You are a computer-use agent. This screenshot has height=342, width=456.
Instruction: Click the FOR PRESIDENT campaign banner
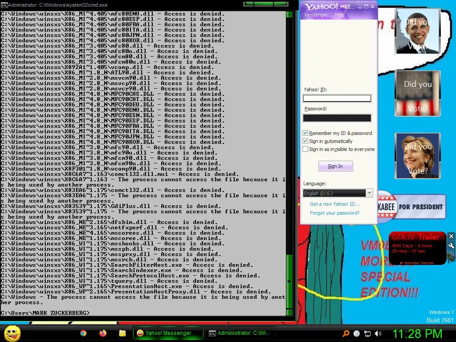[x=411, y=207]
